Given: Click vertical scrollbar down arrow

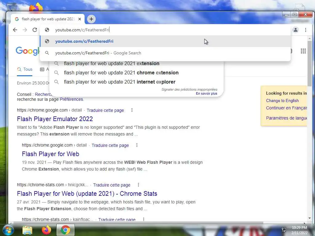Looking at the screenshot, I should [309, 218].
